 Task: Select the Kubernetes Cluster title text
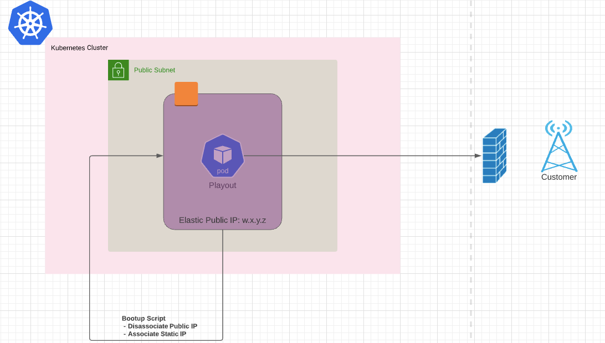tap(80, 48)
